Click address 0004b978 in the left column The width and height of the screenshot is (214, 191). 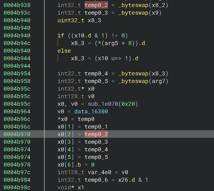pos(17,165)
